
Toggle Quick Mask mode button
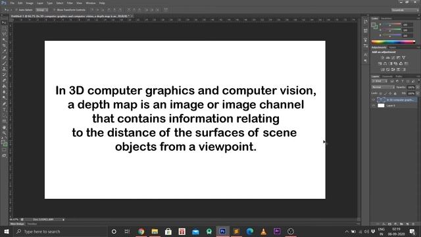tap(4, 150)
